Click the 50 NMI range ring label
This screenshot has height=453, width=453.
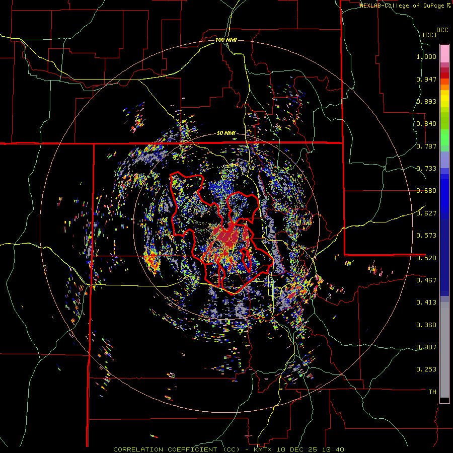(226, 133)
